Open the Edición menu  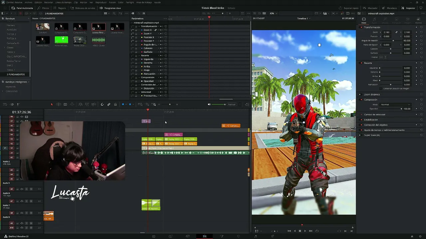pyautogui.click(x=38, y=2)
